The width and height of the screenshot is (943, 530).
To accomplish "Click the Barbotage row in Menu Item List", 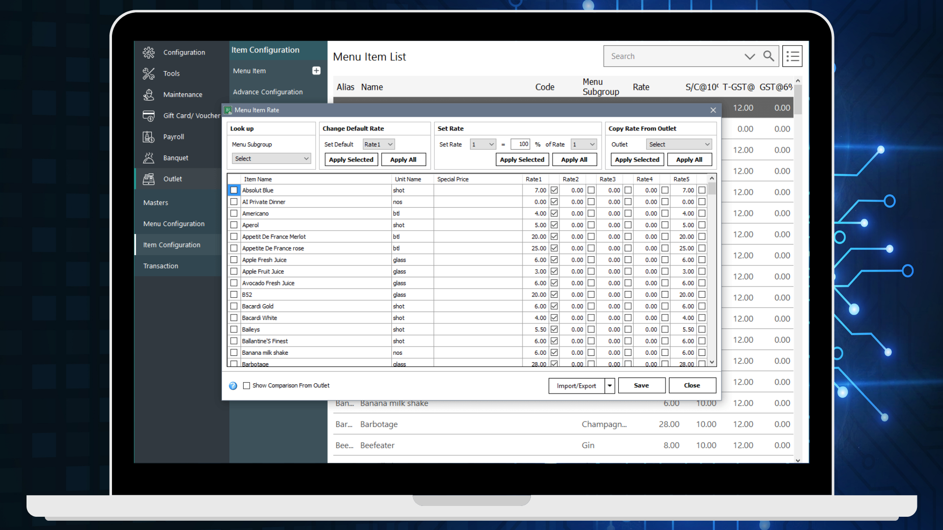I will [563, 424].
